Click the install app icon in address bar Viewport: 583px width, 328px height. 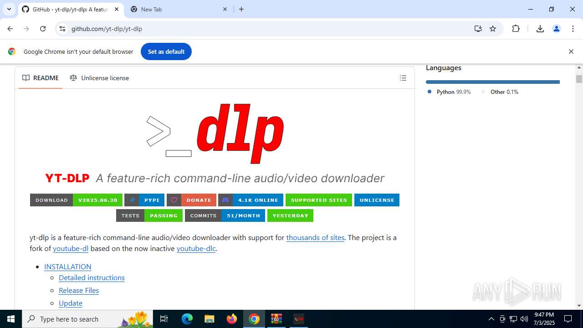click(478, 29)
